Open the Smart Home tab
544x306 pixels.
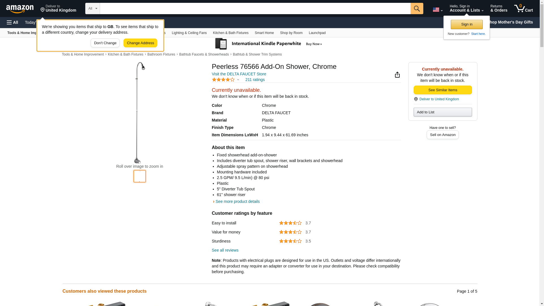(264, 33)
